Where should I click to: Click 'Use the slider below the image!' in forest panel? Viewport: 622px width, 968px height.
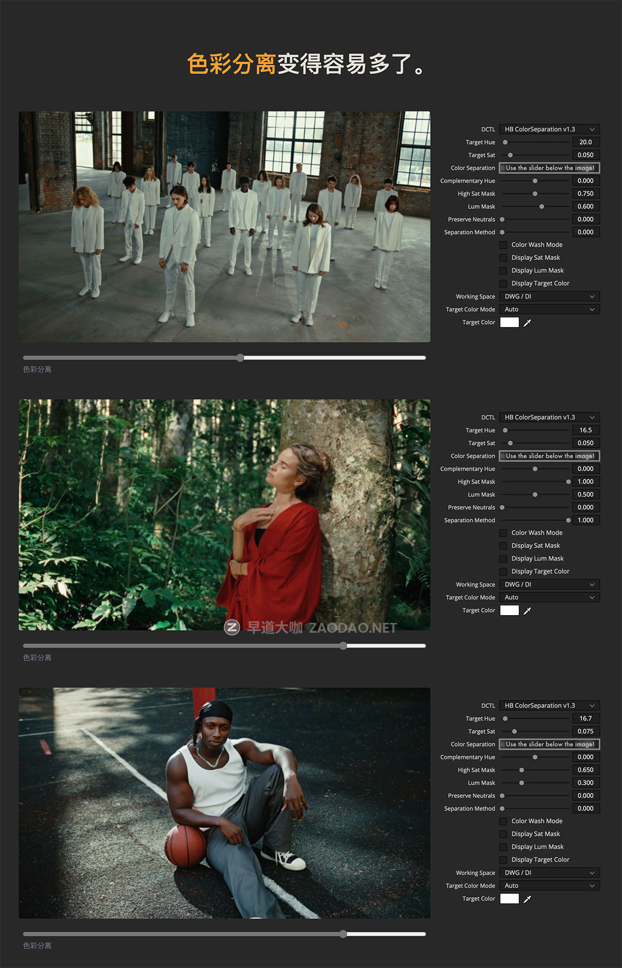pos(549,456)
